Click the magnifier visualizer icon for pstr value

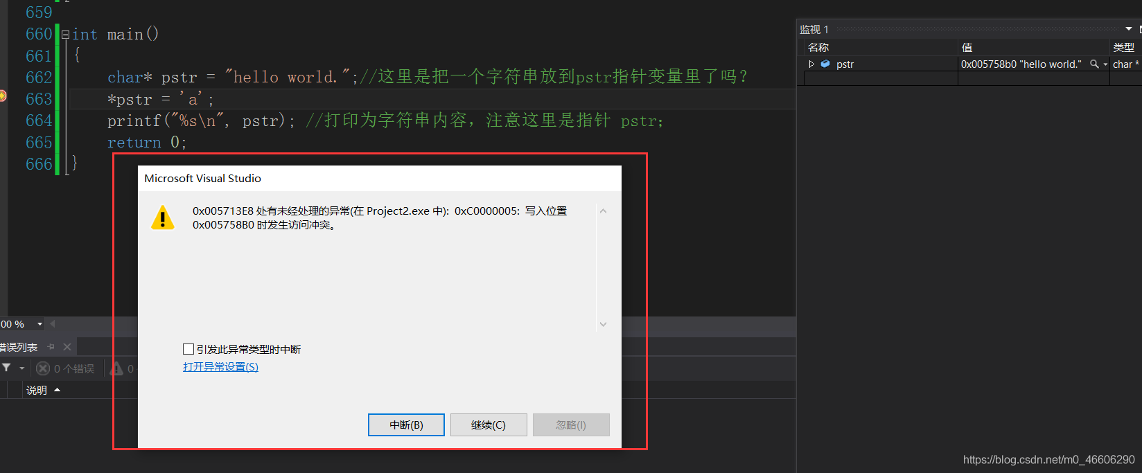coord(1094,64)
